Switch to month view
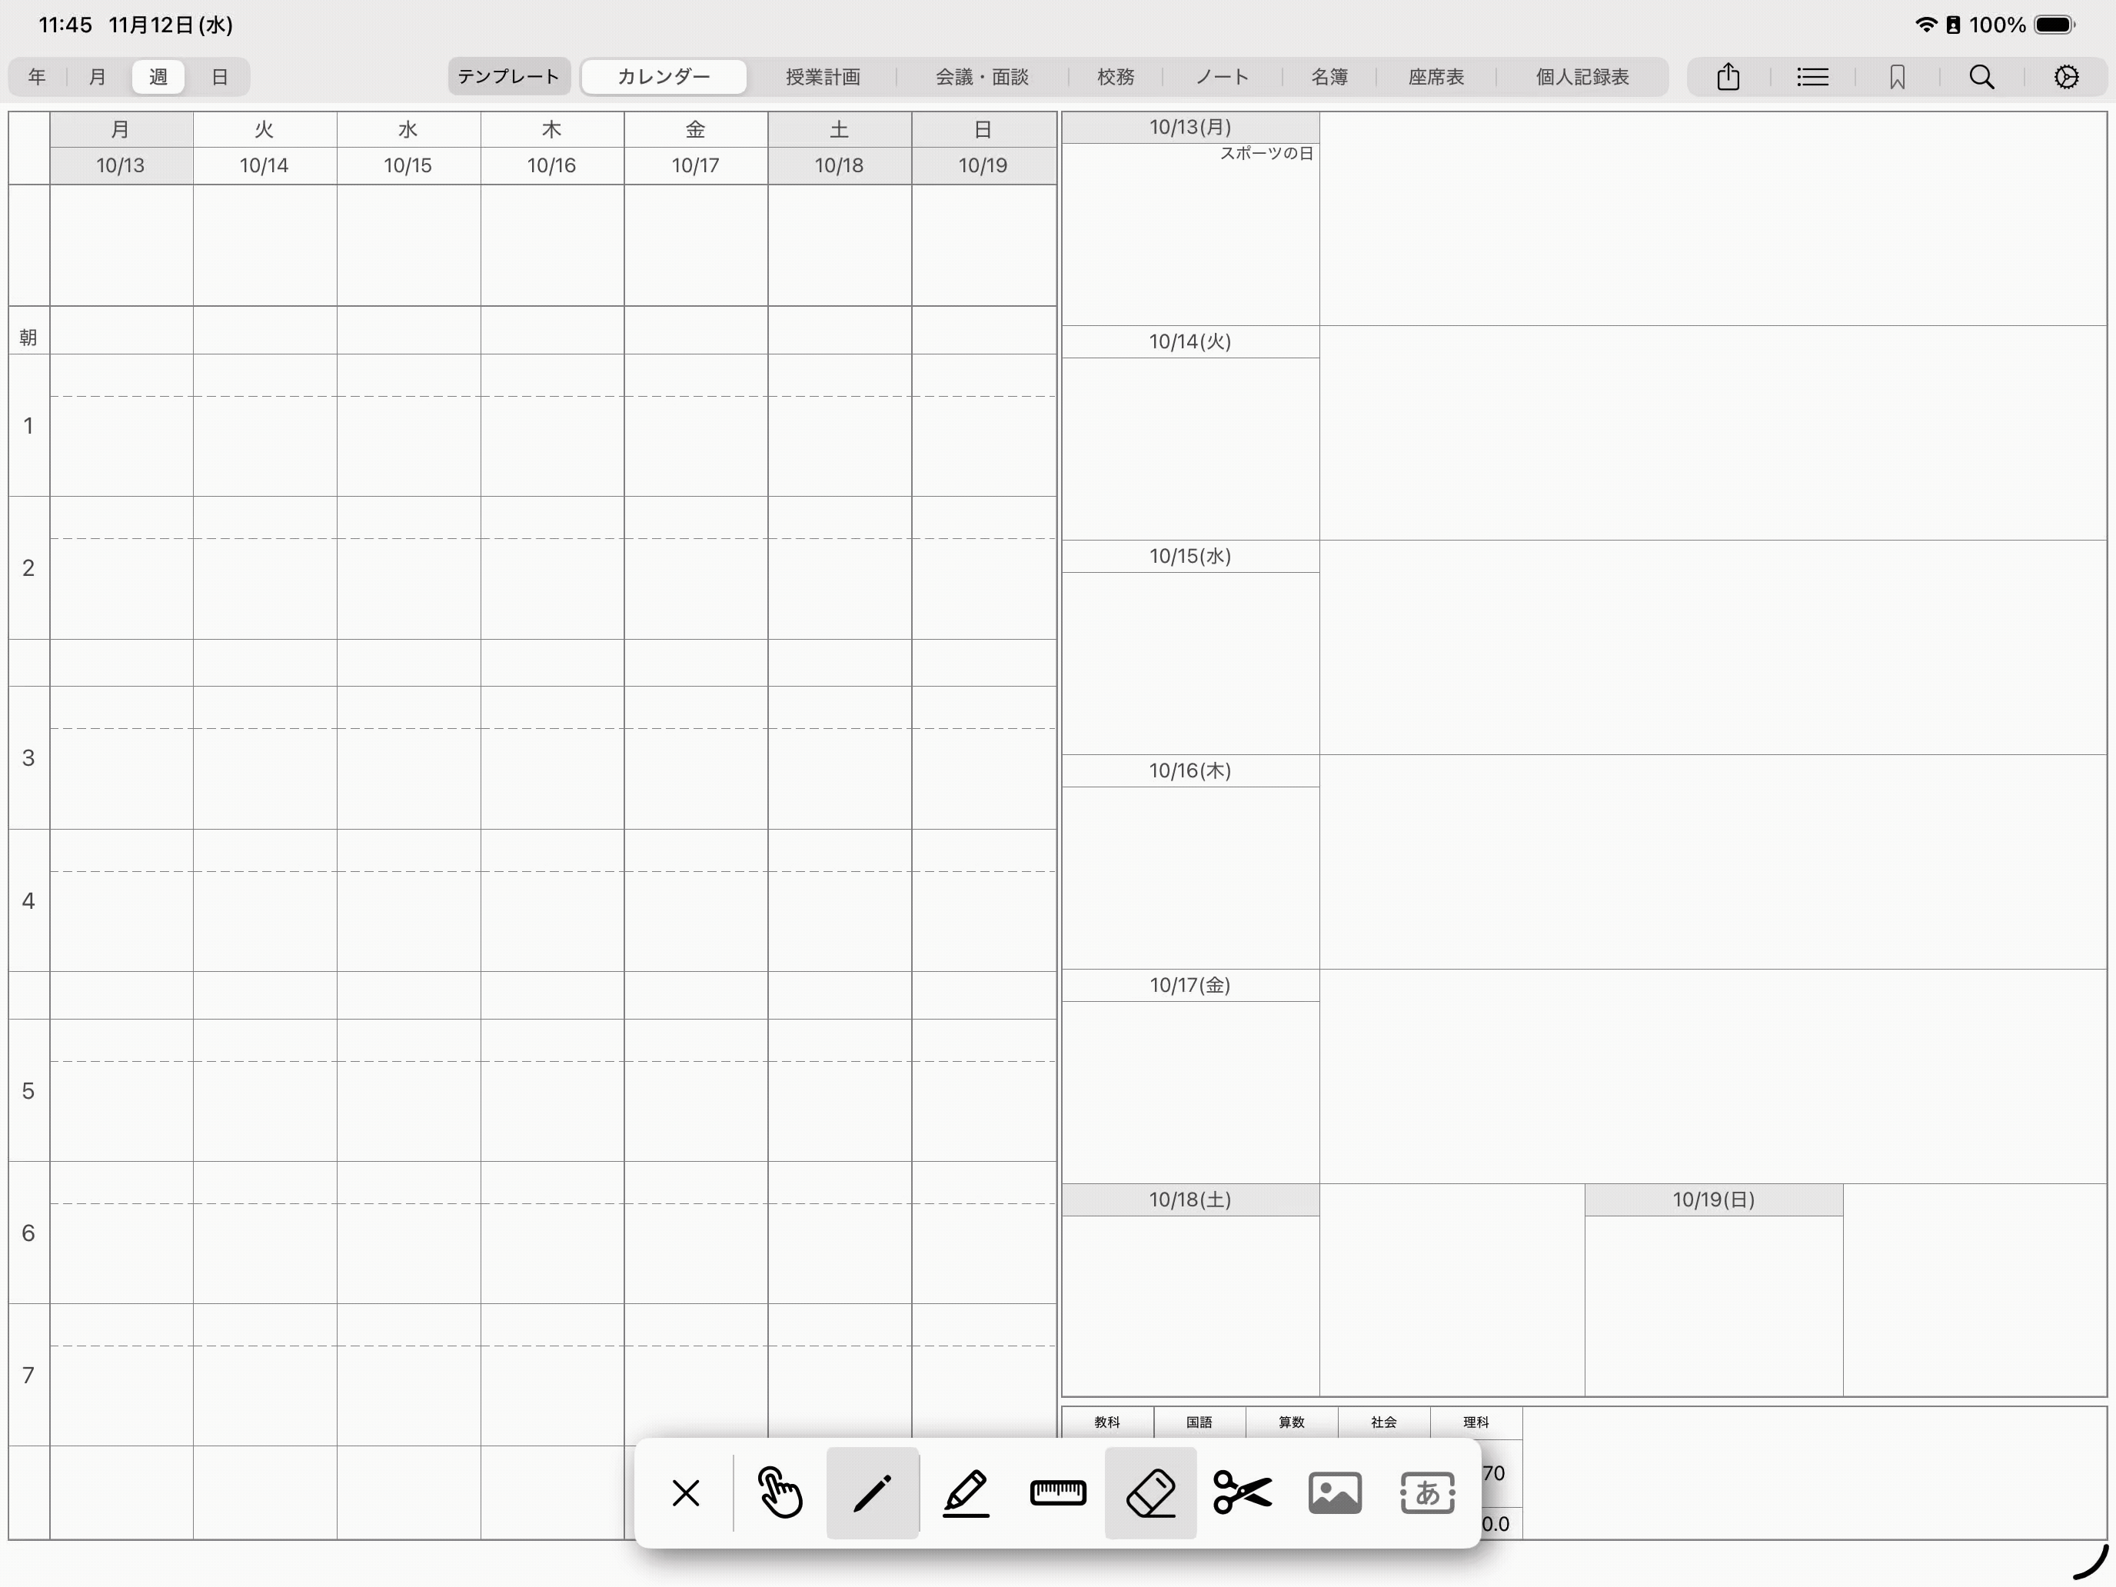Screen dimensions: 2116x1587 click(98, 77)
